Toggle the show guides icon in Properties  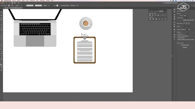184,26
